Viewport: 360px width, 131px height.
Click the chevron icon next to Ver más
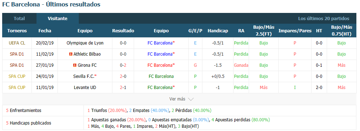coord(191,99)
